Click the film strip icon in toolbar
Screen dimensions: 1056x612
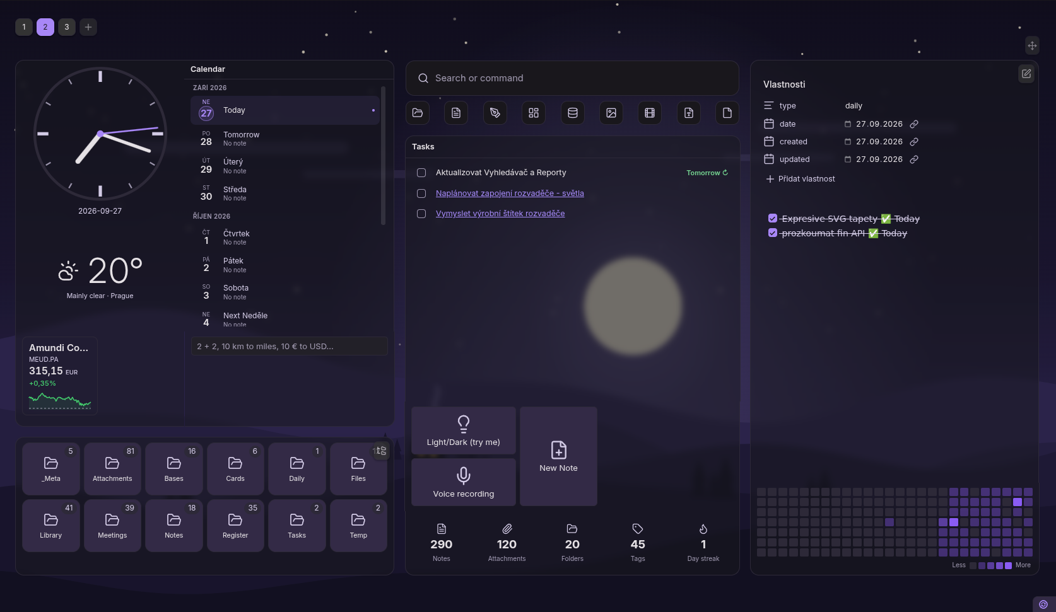coord(650,113)
